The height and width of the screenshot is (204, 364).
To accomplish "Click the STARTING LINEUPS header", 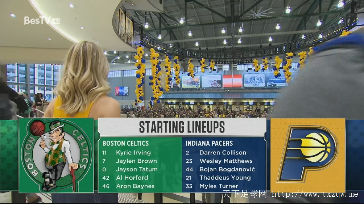I will click(182, 127).
